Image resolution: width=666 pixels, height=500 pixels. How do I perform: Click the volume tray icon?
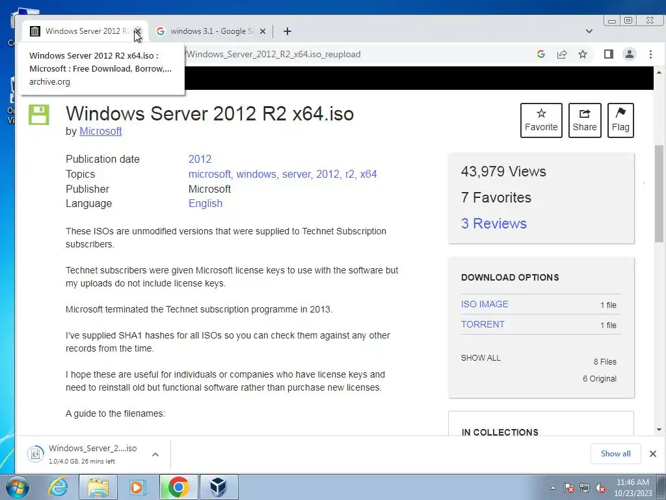click(x=600, y=488)
